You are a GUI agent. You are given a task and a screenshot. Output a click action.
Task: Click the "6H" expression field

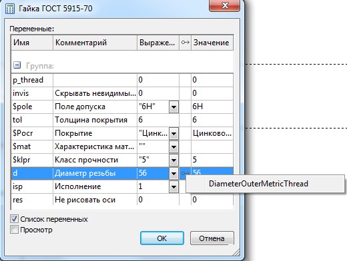(153, 107)
